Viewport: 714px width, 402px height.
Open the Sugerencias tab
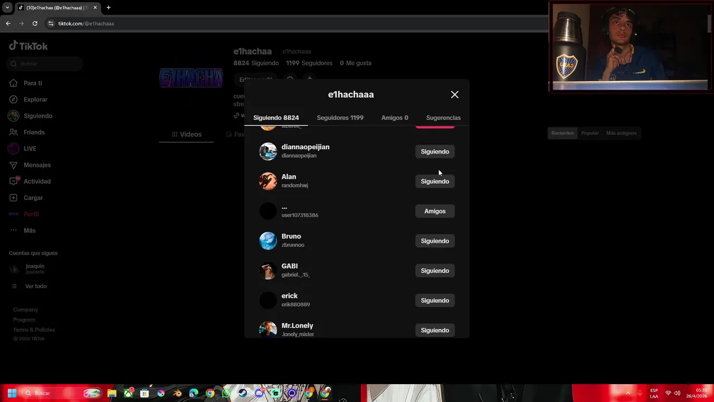click(443, 118)
